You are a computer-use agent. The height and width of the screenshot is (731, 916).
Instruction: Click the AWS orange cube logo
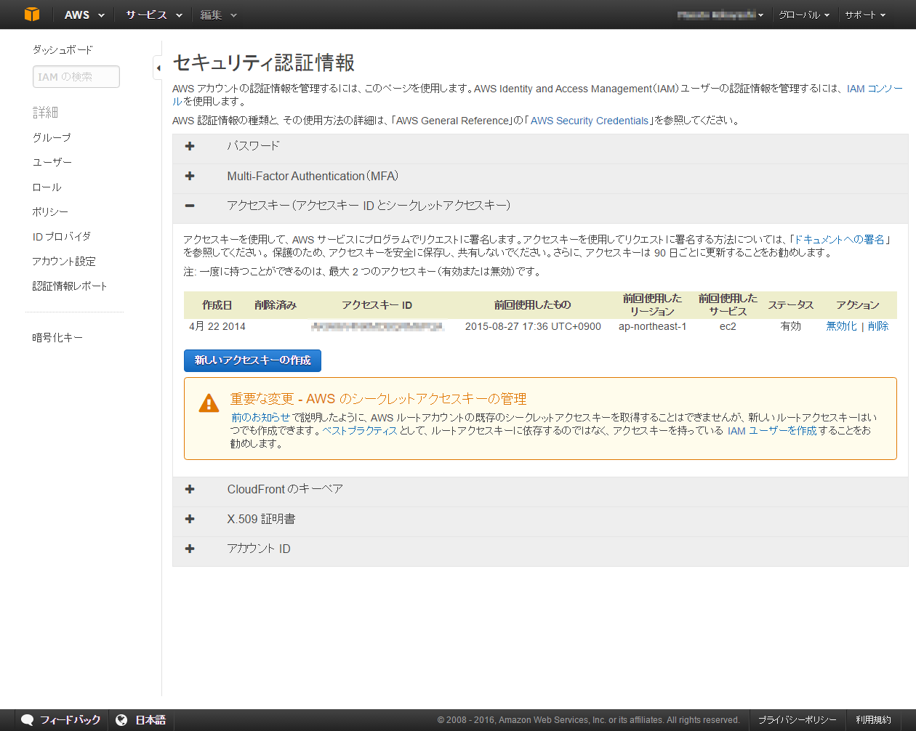pyautogui.click(x=32, y=15)
